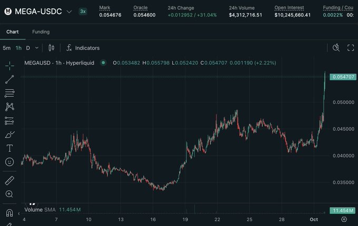Select the trend line drawing tool
The width and height of the screenshot is (358, 226).
[x=9, y=80]
